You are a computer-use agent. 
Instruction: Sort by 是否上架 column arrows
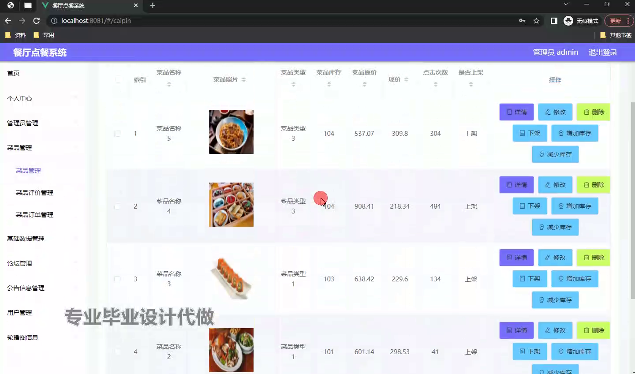point(471,84)
